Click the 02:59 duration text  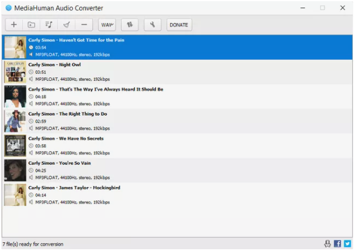click(x=40, y=121)
